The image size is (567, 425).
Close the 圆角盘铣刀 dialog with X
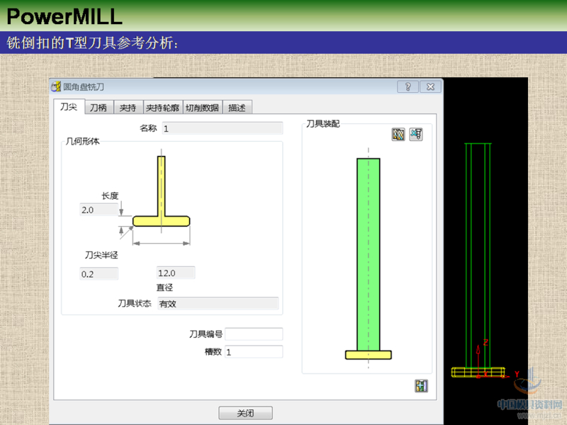click(x=430, y=86)
